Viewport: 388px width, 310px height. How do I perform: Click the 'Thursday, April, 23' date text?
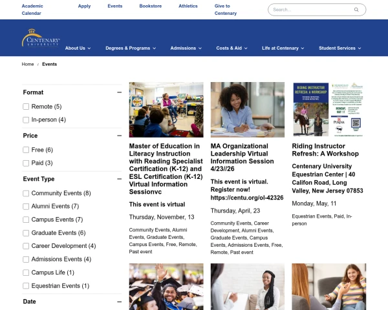pyautogui.click(x=235, y=211)
